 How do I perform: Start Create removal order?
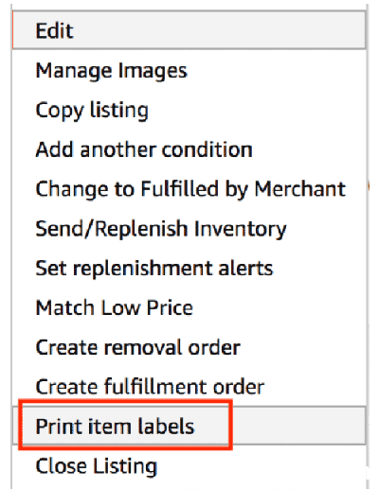pos(189,347)
